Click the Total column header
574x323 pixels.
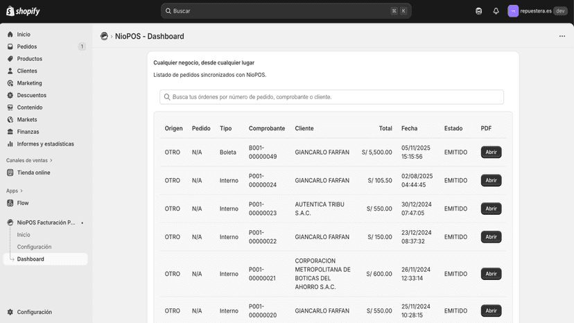385,128
